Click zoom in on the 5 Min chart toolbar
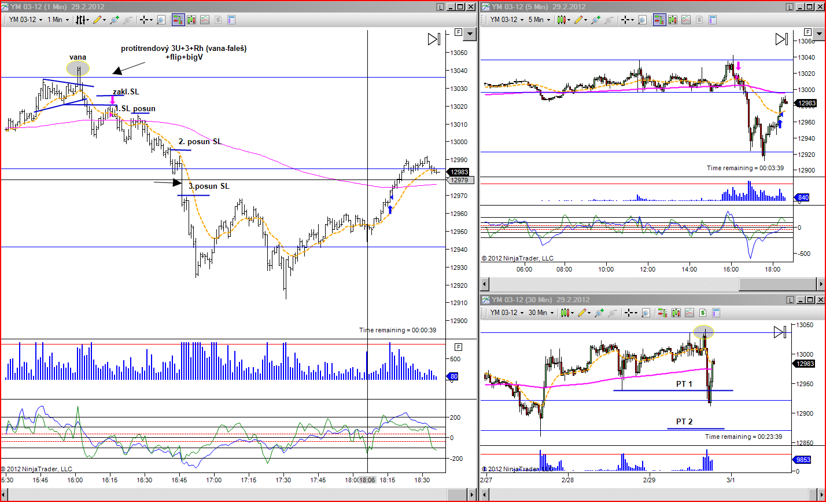The image size is (826, 502). 596,20
